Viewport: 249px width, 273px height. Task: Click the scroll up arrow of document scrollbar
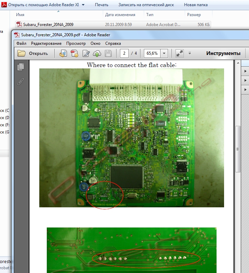(x=238, y=63)
